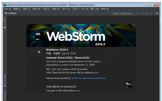Click the Add Configuration... button

[123, 13]
